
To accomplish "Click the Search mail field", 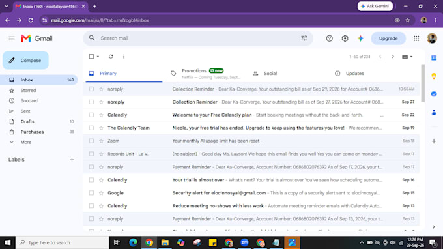I will [198, 38].
